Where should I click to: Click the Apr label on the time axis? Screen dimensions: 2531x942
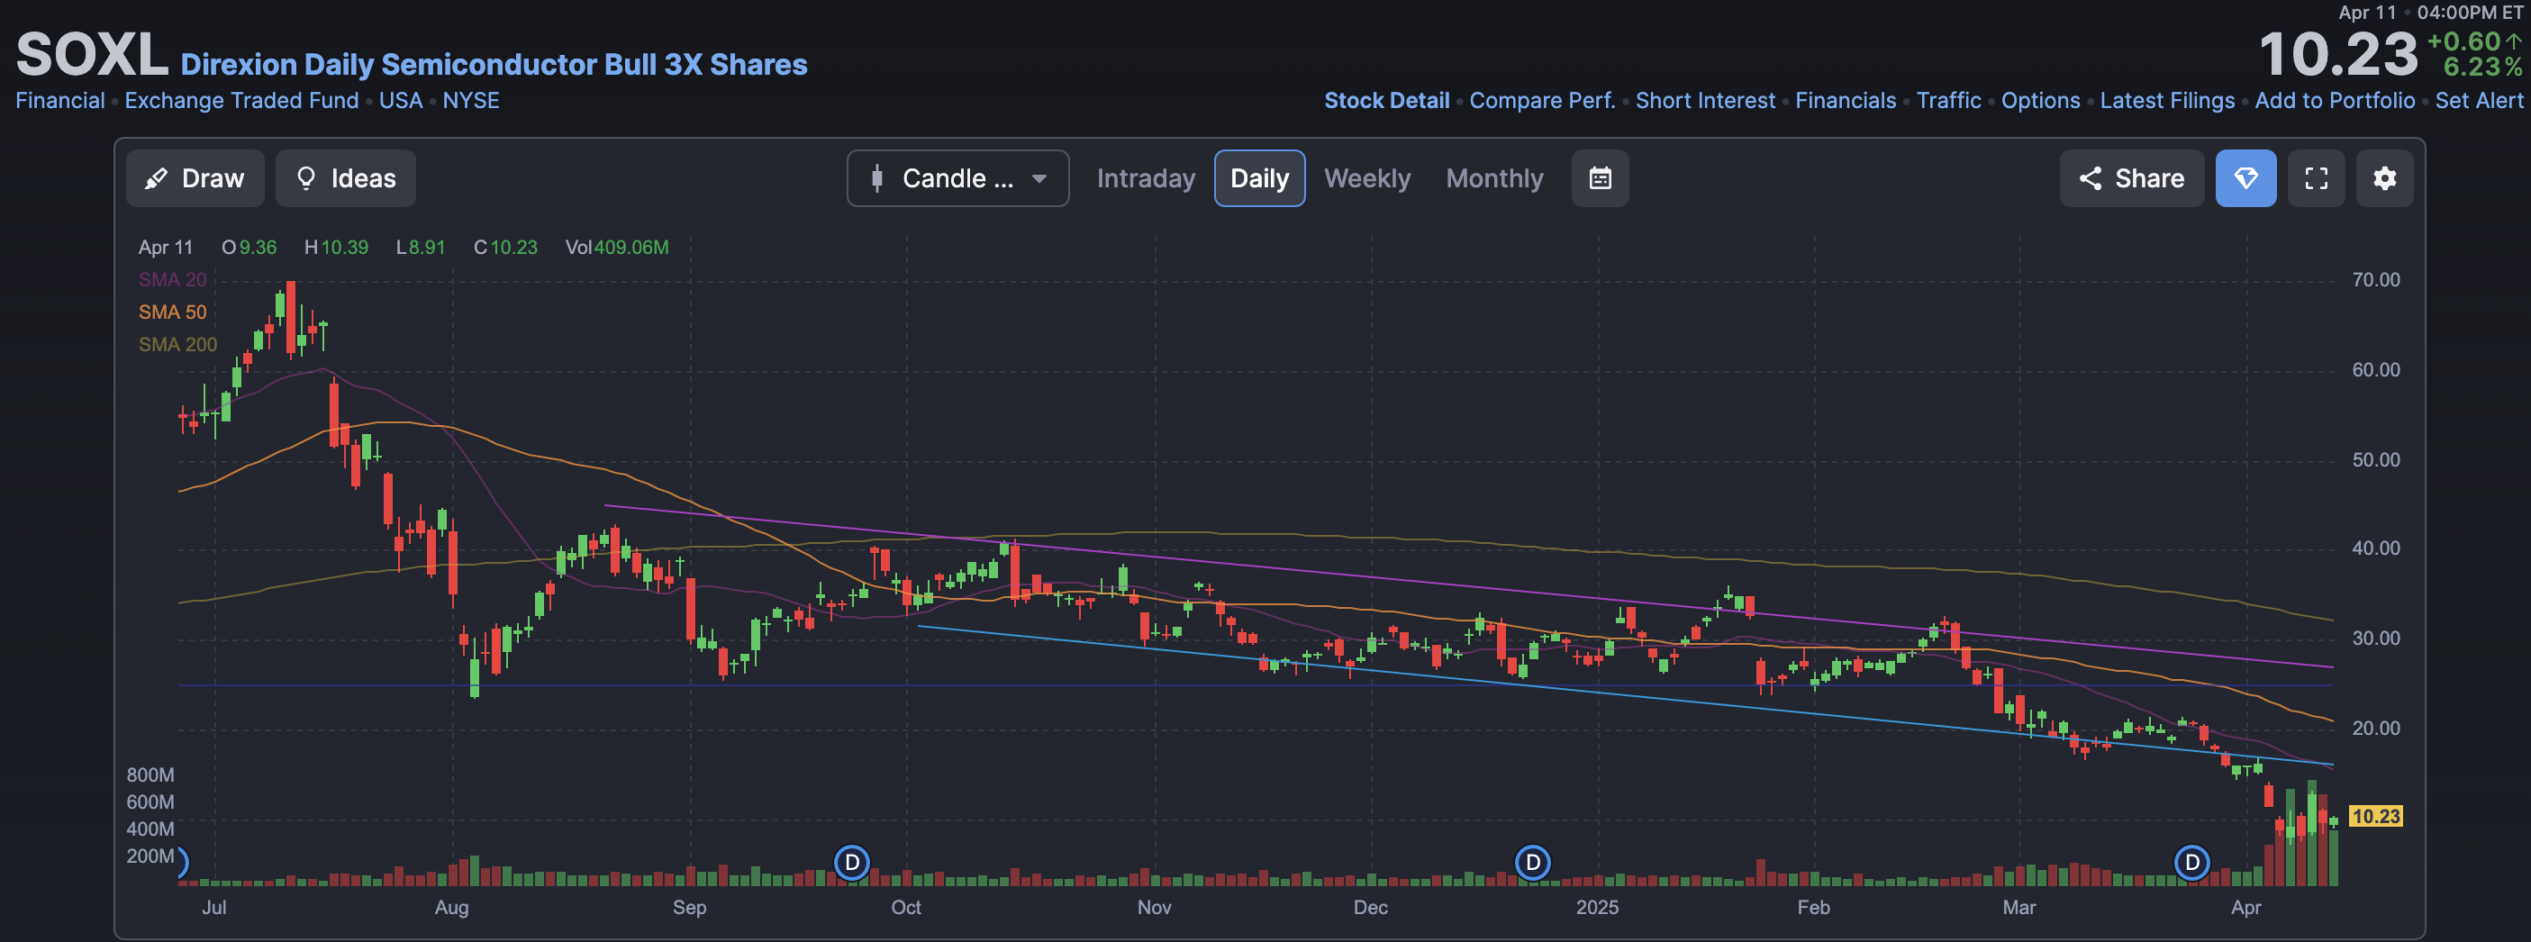tap(2245, 907)
